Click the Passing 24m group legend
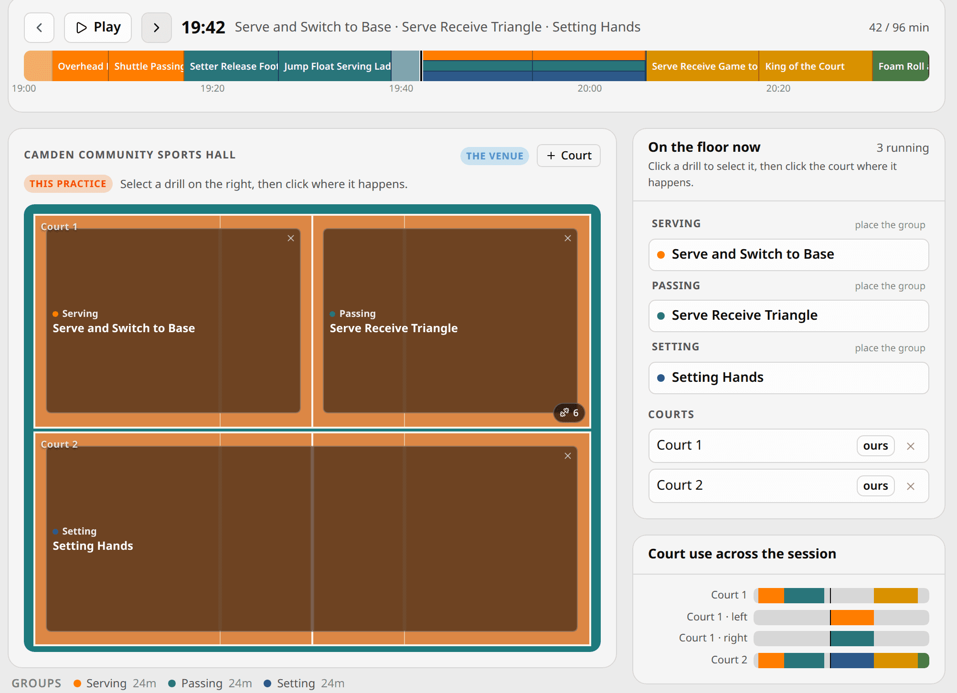Screen dimensions: 957x693 coord(210,683)
